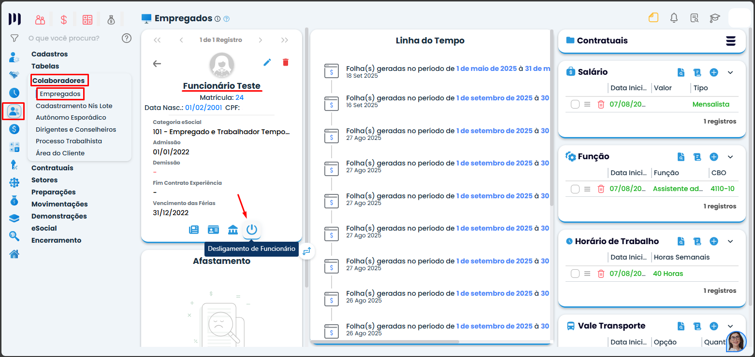Click the Data Nasc. 01/02/2001 link
The image size is (755, 357).
tap(203, 107)
